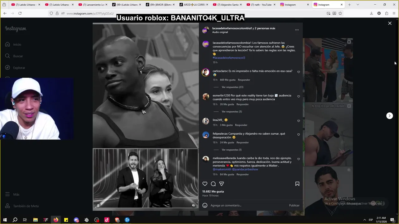Open Windows taskbar search
Screen dimensions: 399x224
(15, 220)
